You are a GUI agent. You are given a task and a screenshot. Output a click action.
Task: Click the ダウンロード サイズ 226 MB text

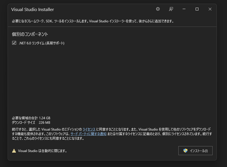[31, 123]
